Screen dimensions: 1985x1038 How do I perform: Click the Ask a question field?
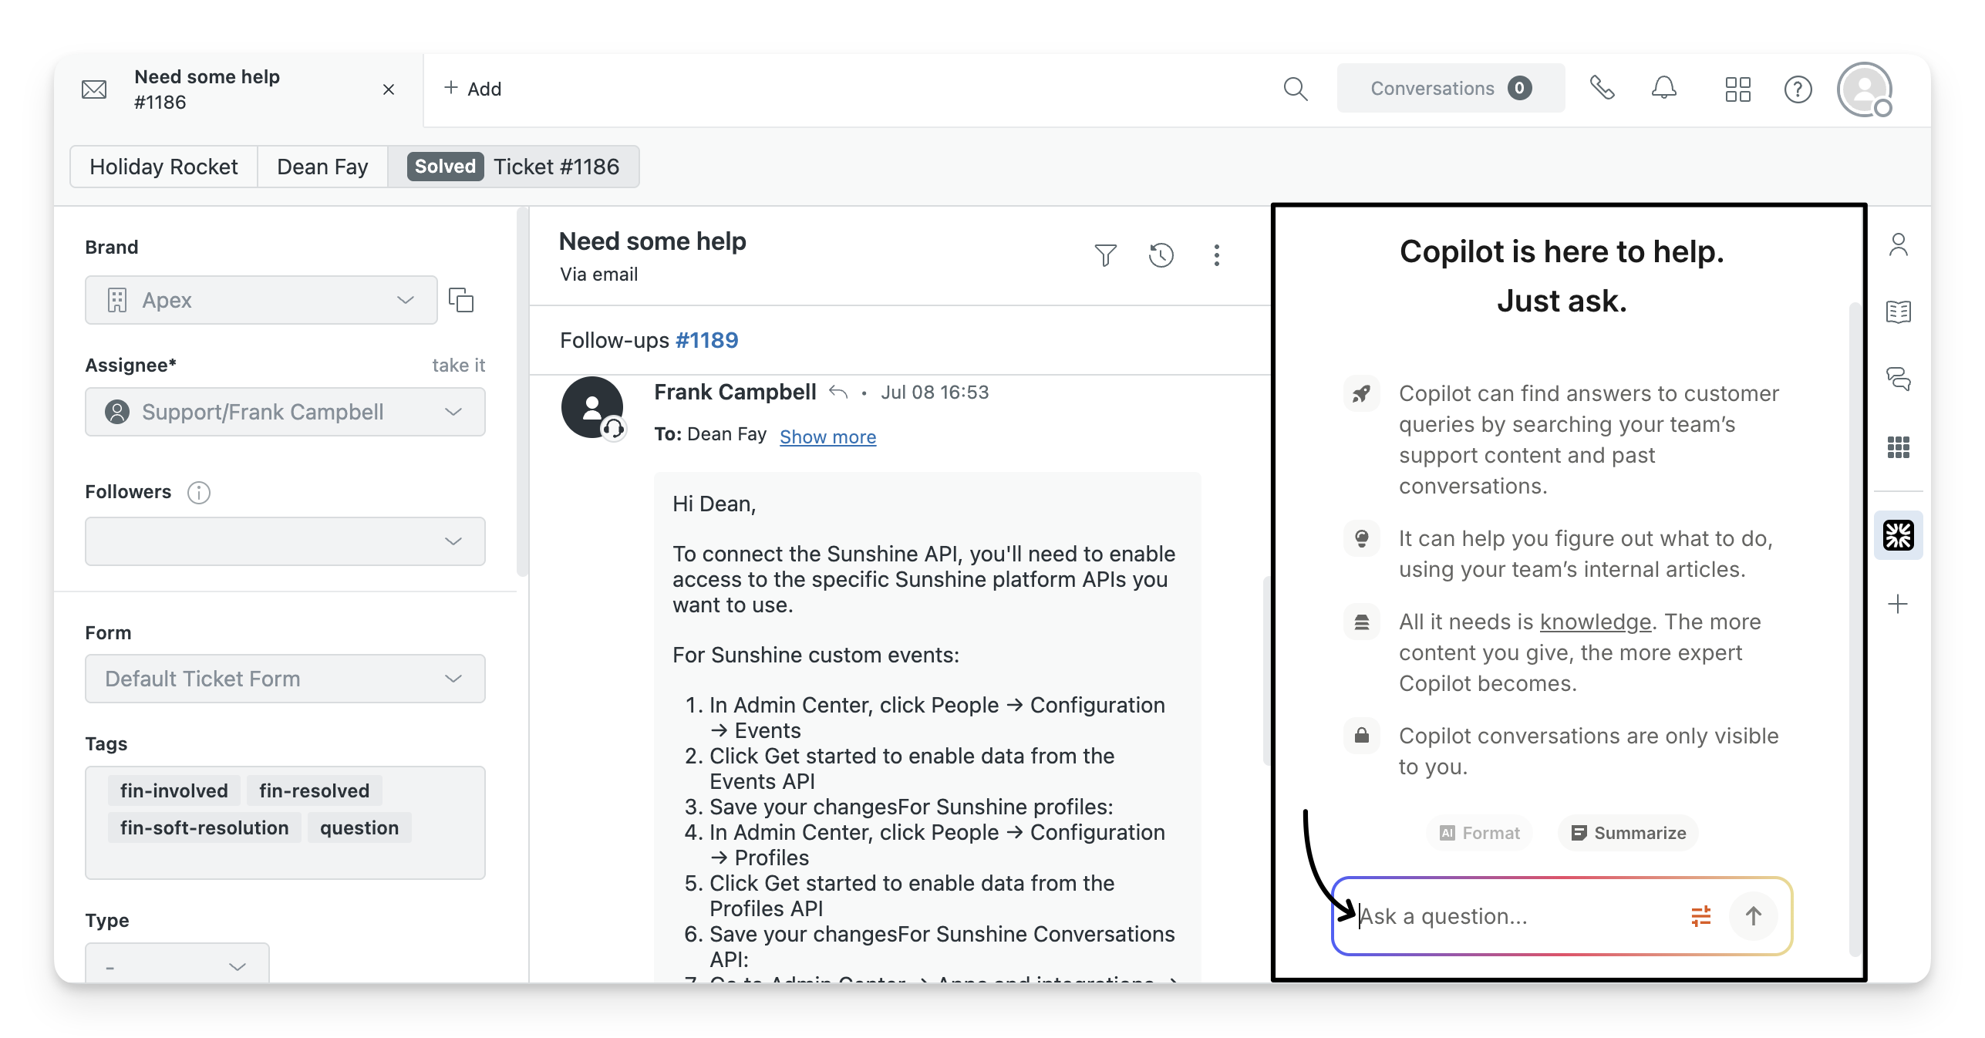coord(1511,916)
